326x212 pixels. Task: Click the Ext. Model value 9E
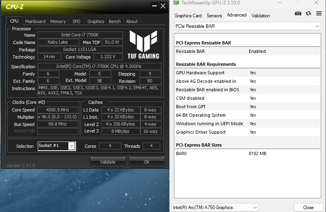(100, 81)
